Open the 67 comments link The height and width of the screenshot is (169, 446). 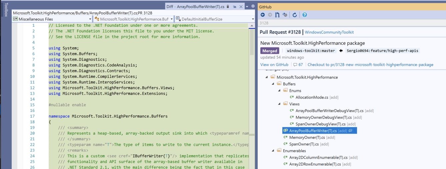[298, 64]
